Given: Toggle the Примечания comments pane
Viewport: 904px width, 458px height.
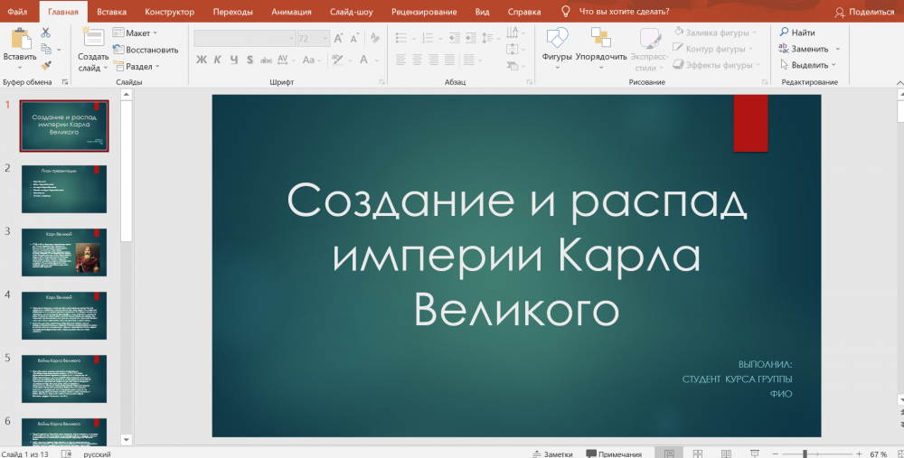Looking at the screenshot, I should 614,453.
